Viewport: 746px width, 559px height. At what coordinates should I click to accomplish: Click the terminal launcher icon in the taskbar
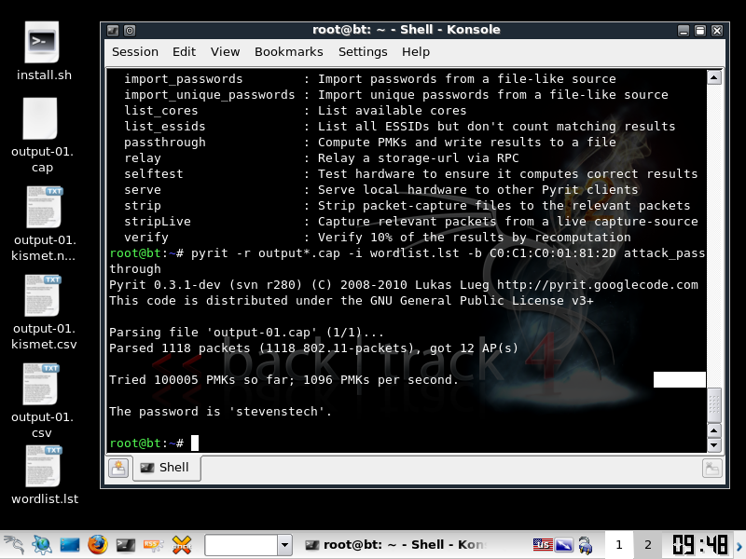tap(126, 544)
